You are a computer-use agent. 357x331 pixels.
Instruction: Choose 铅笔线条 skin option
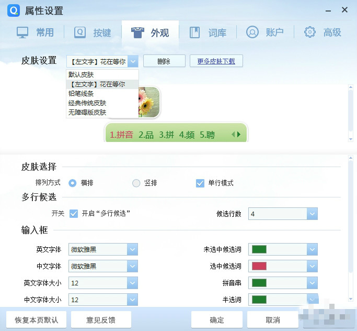(102, 94)
